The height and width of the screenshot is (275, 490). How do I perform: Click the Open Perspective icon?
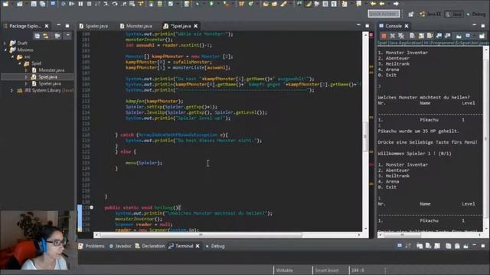(x=411, y=14)
